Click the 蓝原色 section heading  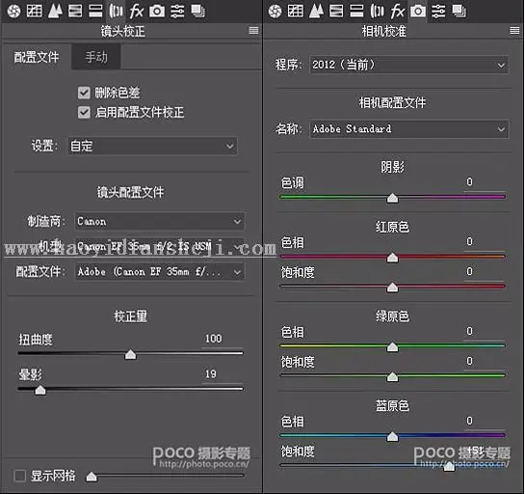click(392, 406)
